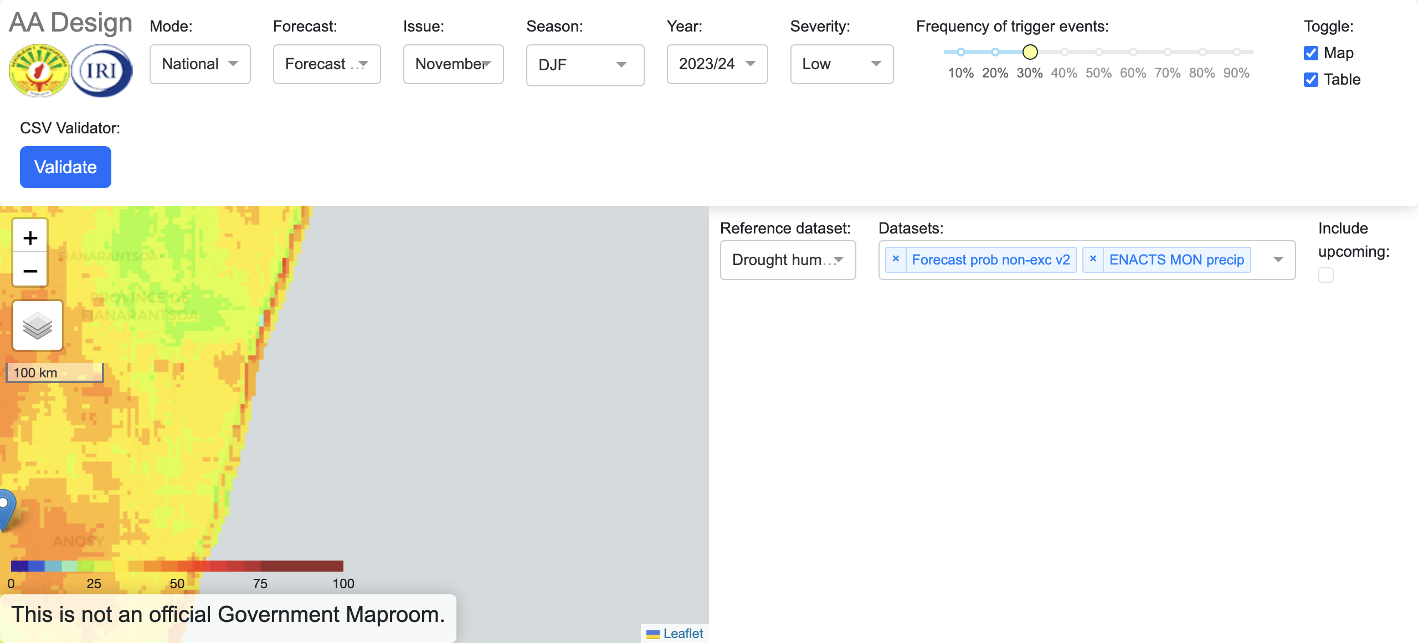1418x643 pixels.
Task: Remove ENACTS MON precip dataset tag
Action: coord(1093,259)
